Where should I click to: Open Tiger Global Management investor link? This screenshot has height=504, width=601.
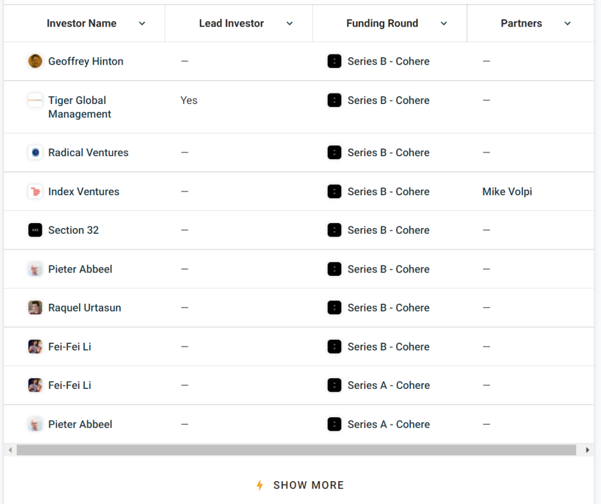coord(80,107)
